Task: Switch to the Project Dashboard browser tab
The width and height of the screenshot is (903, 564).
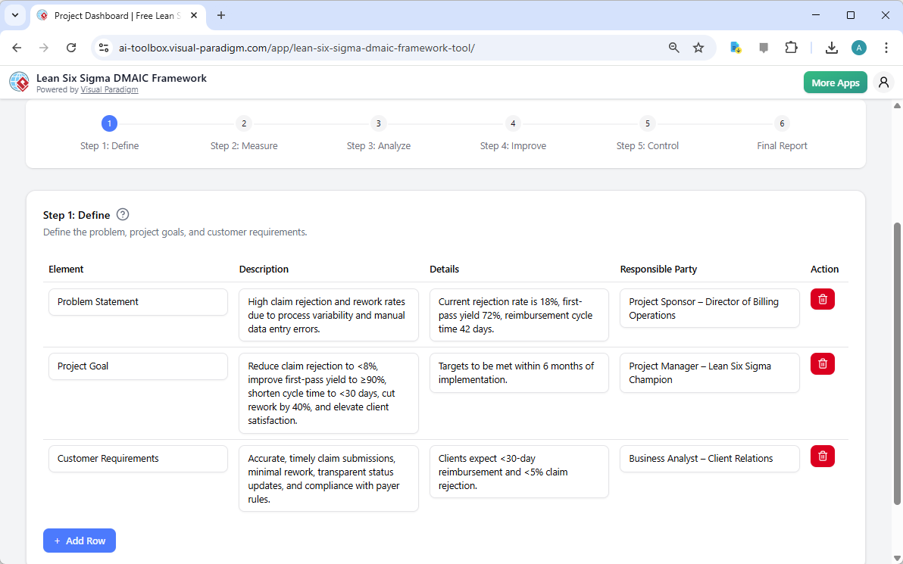Action: point(106,15)
